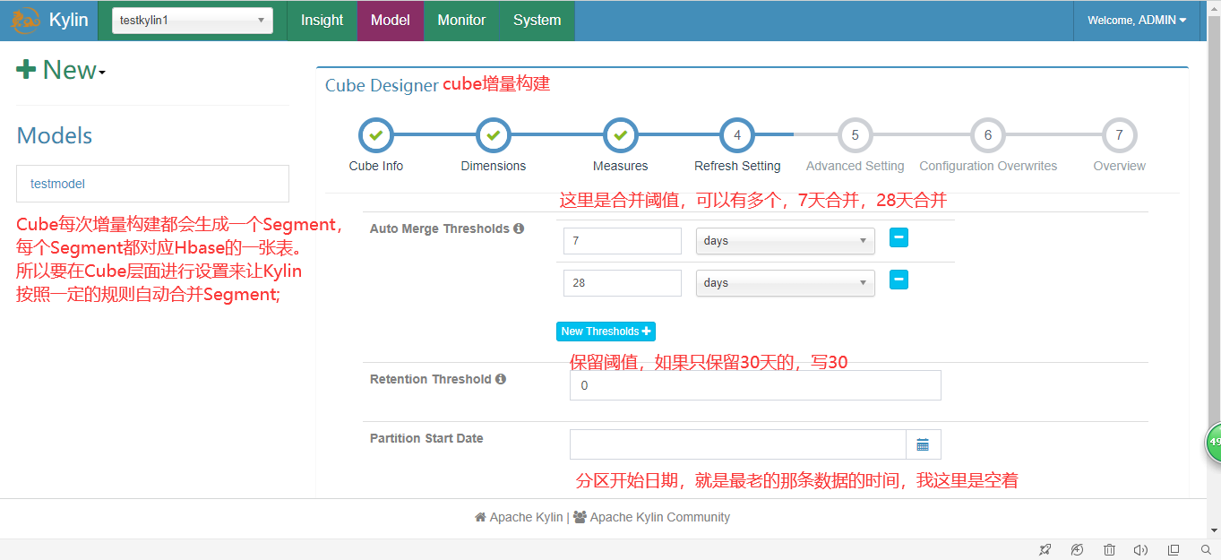Click the browser status bar ad-block icon
The image size is (1221, 560).
(1077, 549)
